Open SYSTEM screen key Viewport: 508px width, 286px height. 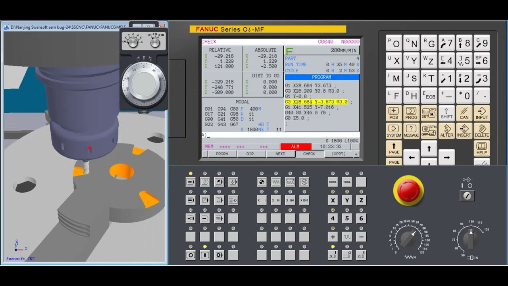coord(394,131)
